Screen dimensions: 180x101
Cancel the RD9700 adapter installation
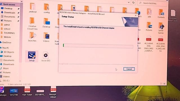coord(129,69)
